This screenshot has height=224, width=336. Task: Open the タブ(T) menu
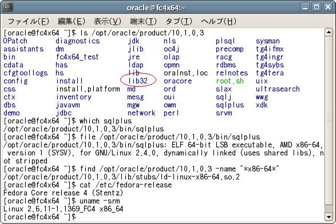click(179, 21)
